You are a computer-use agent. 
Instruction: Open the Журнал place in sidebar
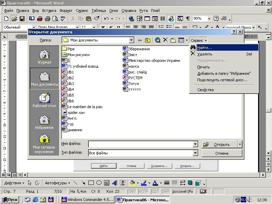tap(45, 57)
